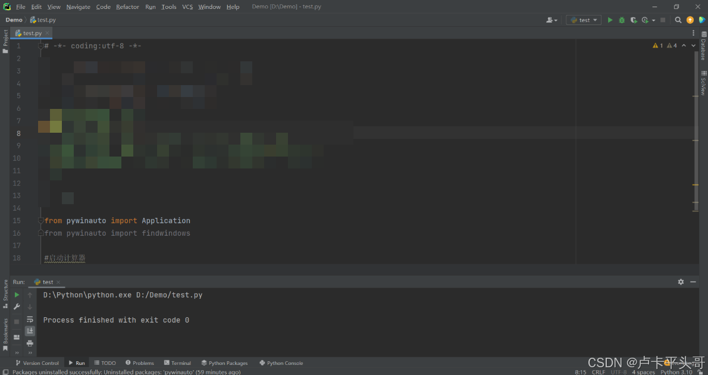Screen dimensions: 708x375
Task: Toggle tool window bars at status bar corner
Action: click(5, 372)
